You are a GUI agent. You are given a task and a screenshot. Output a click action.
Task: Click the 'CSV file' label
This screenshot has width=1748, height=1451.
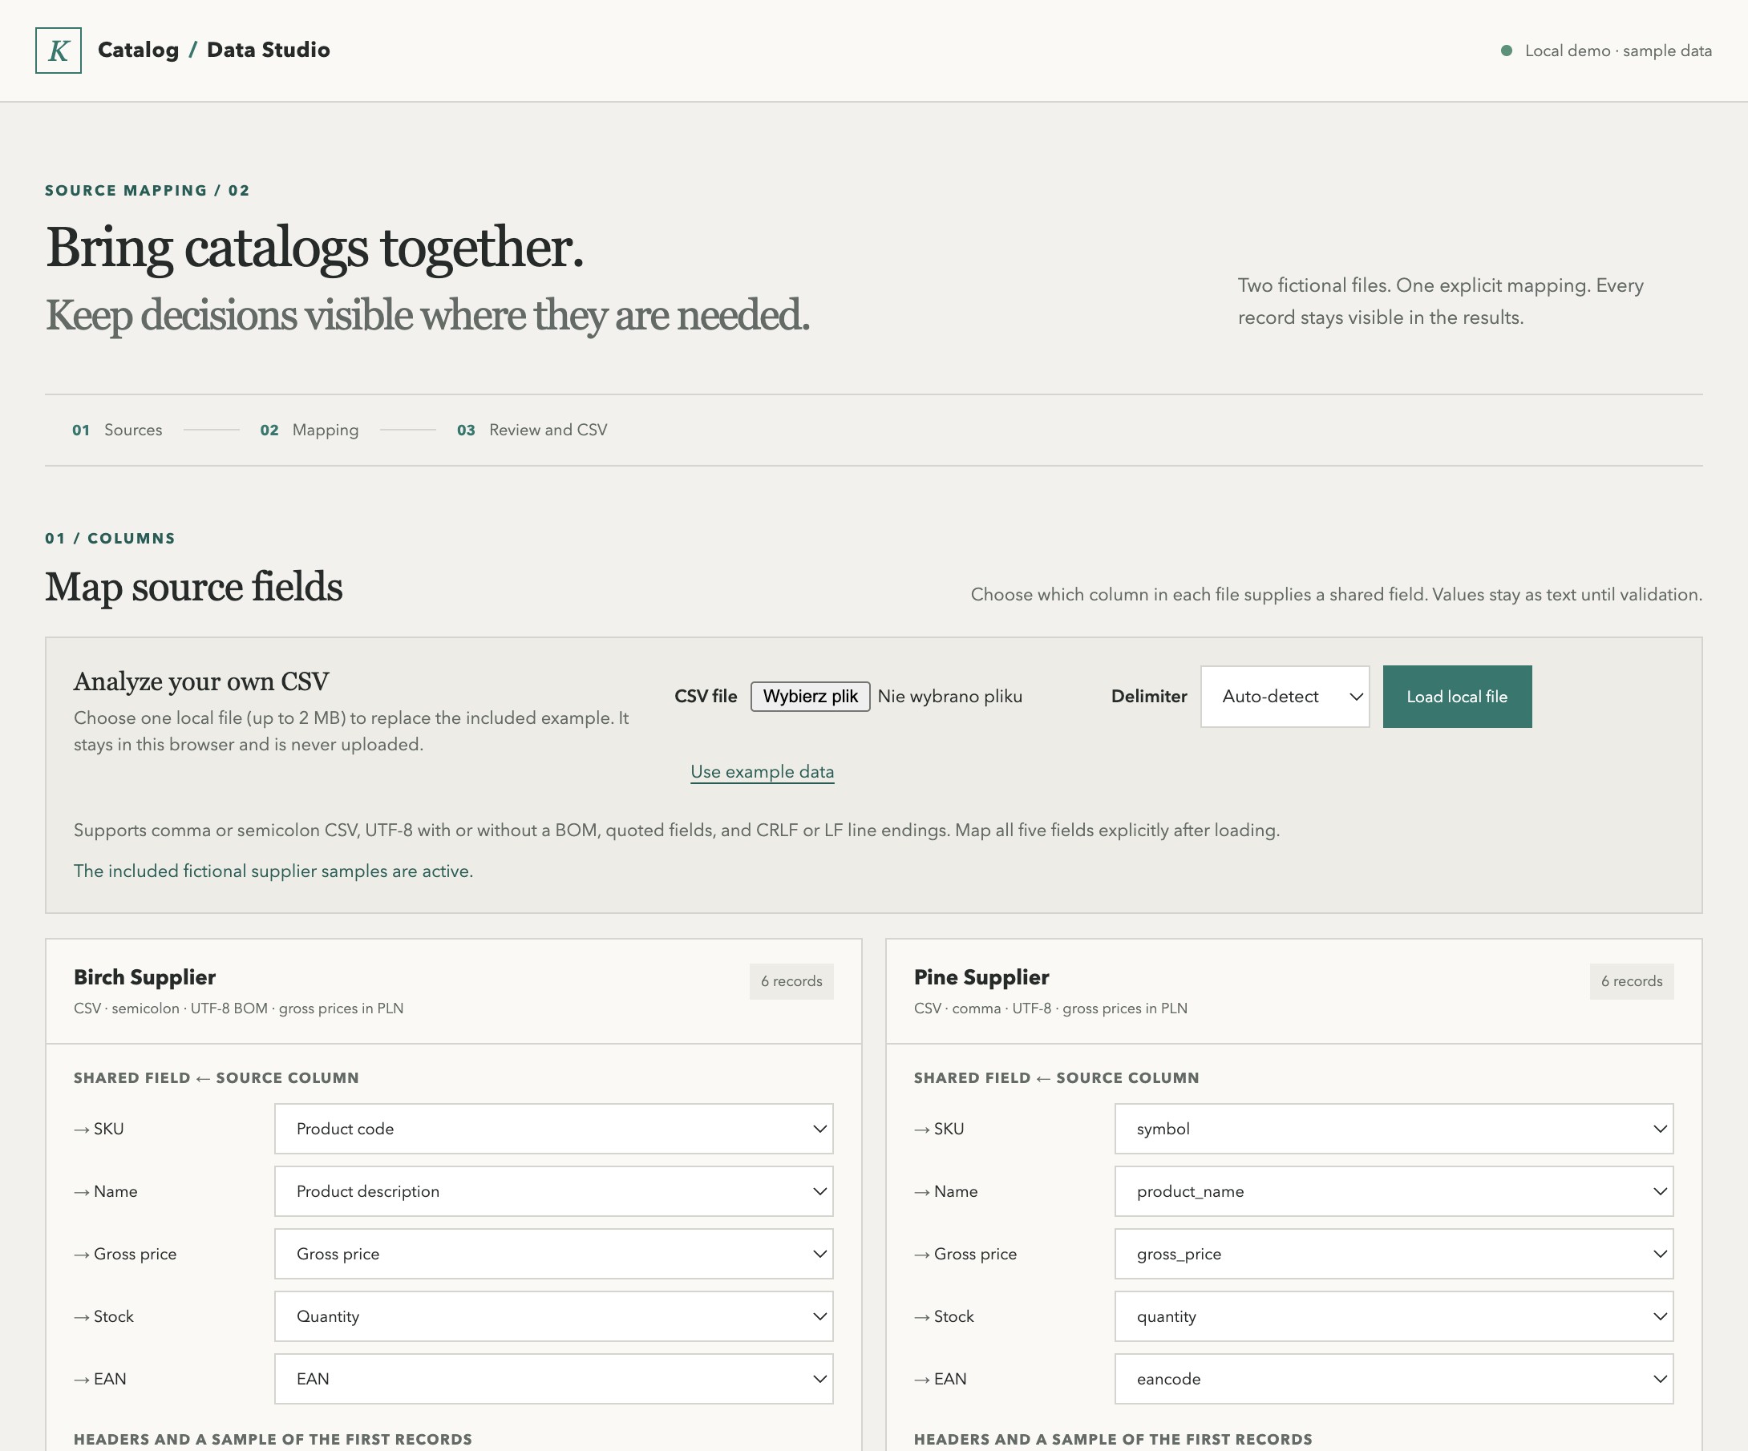tap(706, 697)
